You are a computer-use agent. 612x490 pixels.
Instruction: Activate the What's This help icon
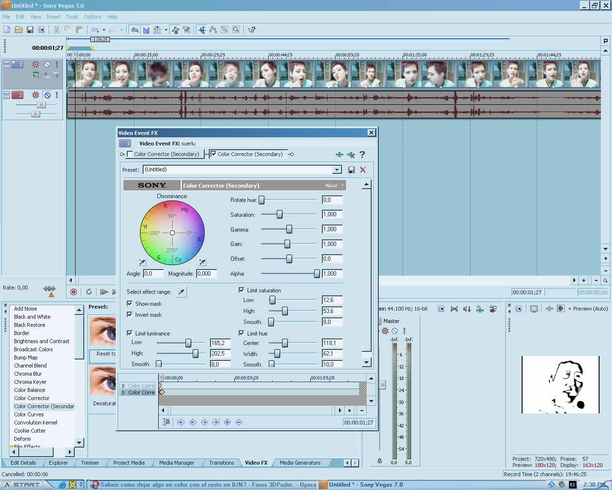(x=251, y=30)
